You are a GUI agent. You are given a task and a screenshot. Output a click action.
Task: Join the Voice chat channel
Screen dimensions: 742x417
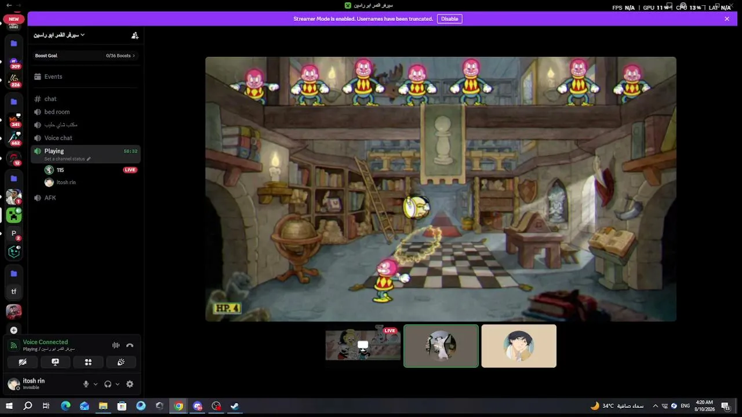85,138
